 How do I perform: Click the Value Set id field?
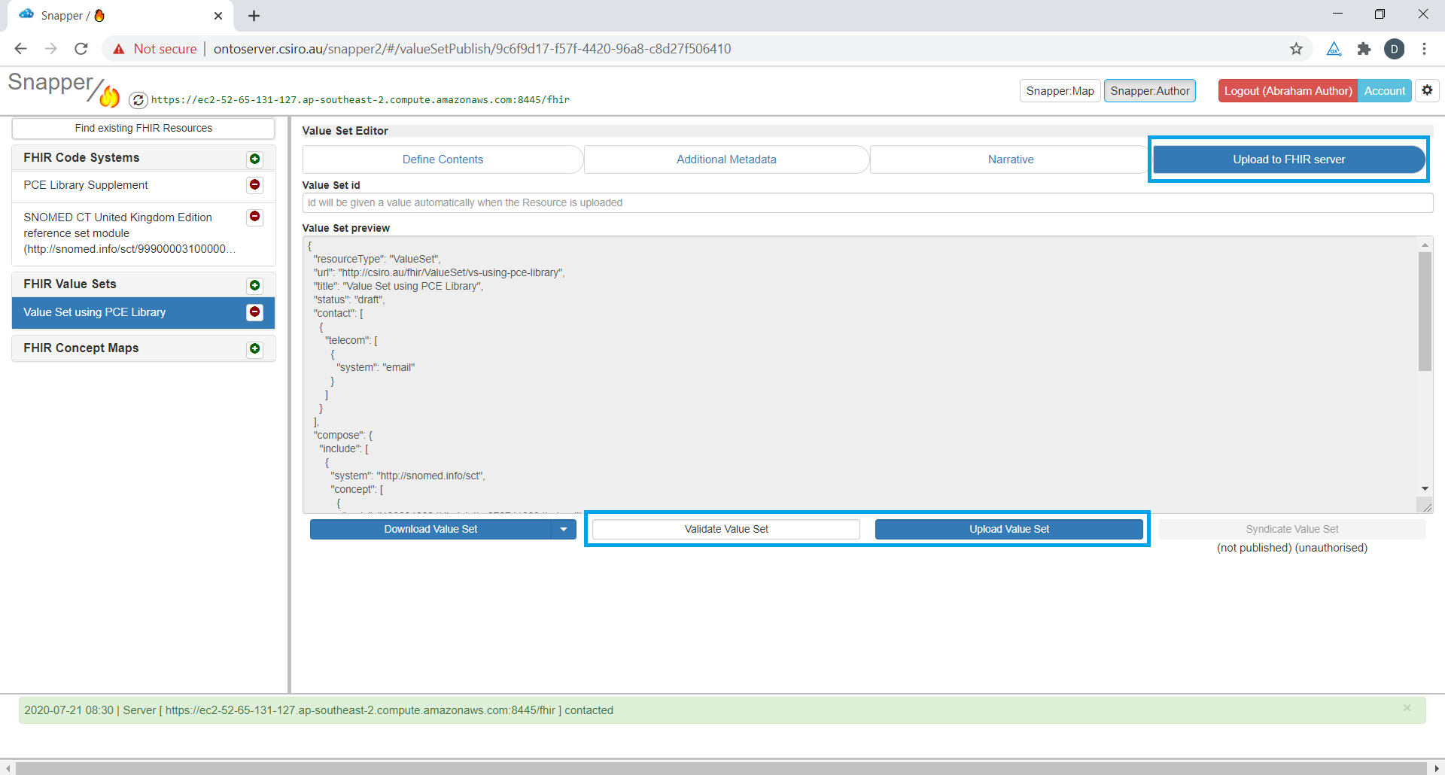[868, 203]
